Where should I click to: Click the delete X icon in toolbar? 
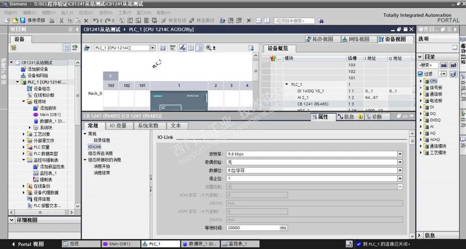click(86, 21)
